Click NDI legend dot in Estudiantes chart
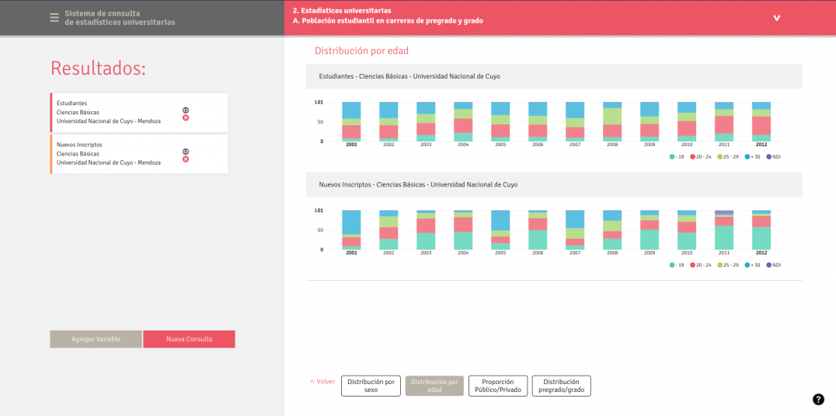Image resolution: width=836 pixels, height=416 pixels. (768, 157)
